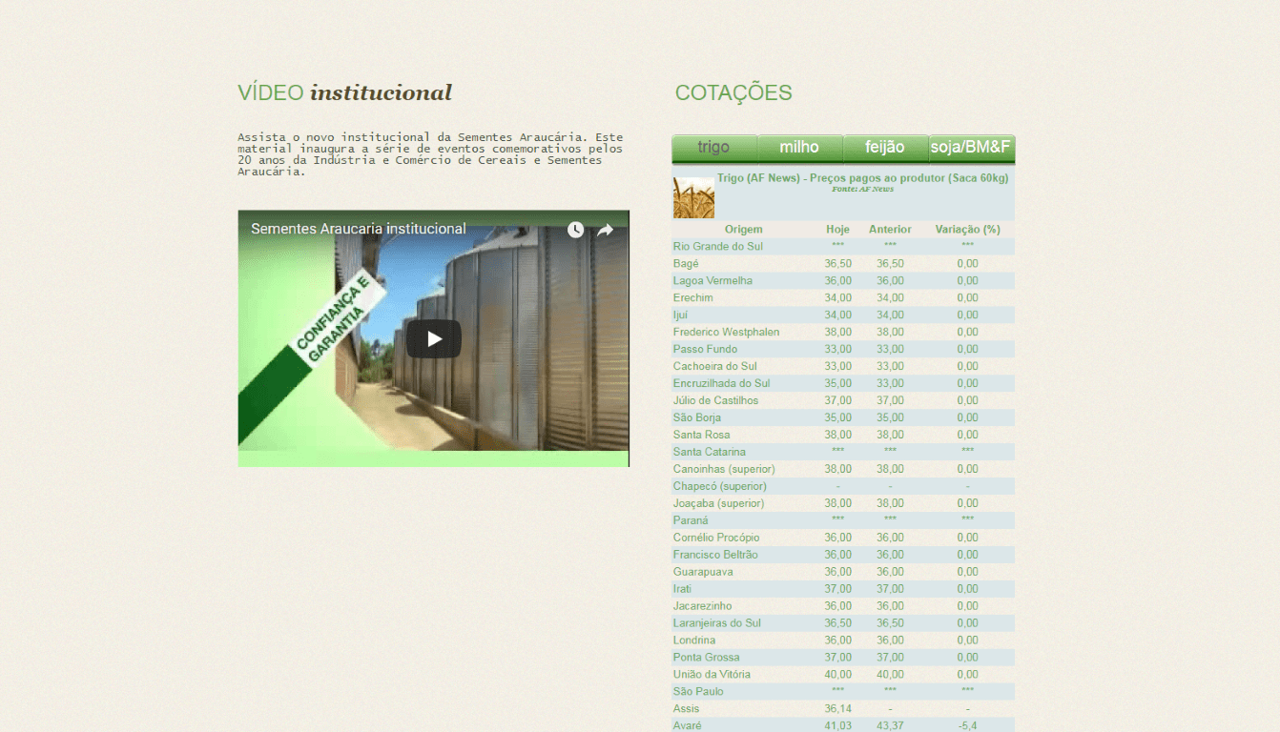This screenshot has height=732, width=1280.
Task: Click the Anterior column header
Action: [x=890, y=230]
